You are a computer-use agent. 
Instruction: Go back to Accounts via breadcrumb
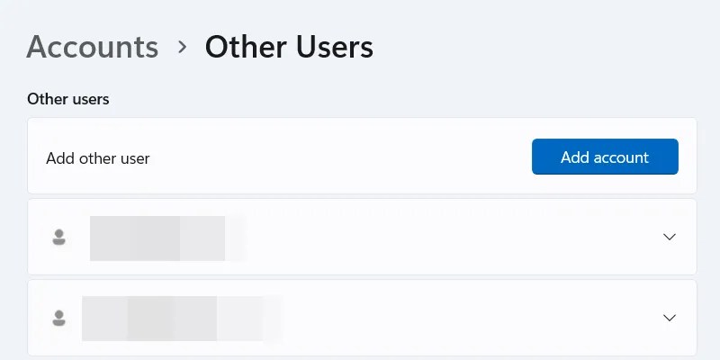93,47
